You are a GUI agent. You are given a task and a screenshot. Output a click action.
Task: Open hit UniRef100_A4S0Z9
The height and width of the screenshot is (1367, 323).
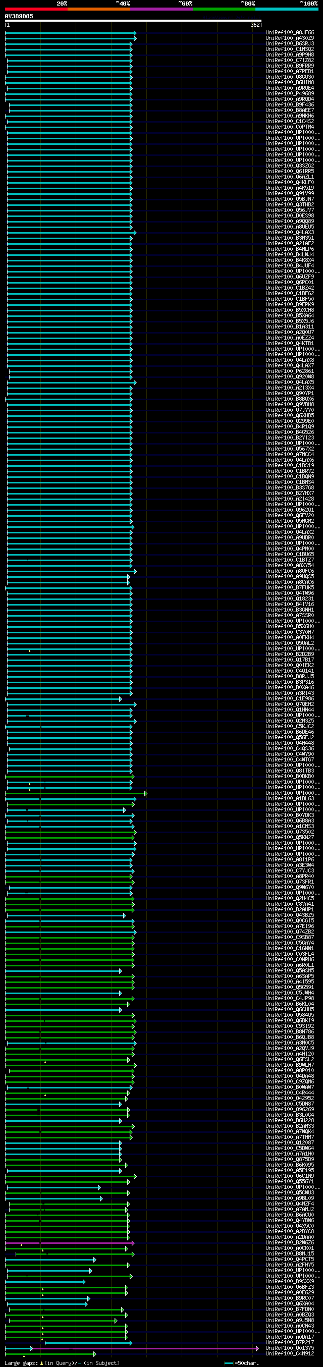click(290, 38)
